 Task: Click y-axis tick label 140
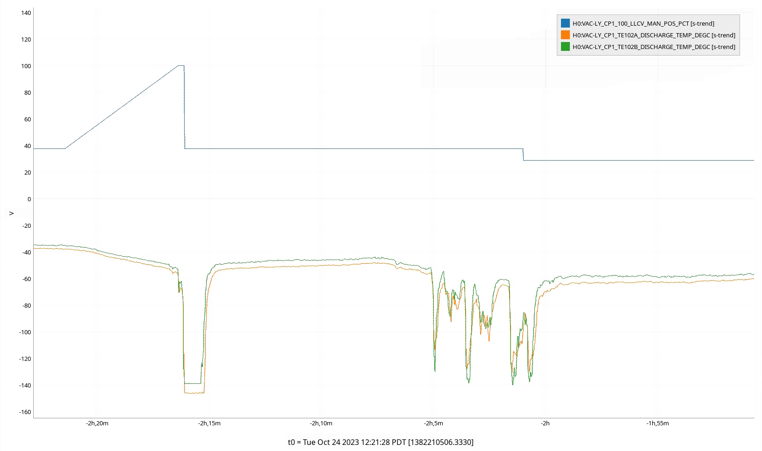26,13
